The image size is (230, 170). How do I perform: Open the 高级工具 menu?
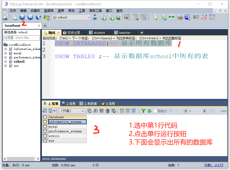coord(95,11)
